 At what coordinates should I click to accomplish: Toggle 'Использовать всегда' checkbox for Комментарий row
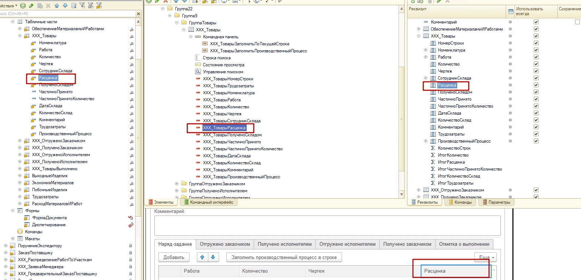click(536, 22)
